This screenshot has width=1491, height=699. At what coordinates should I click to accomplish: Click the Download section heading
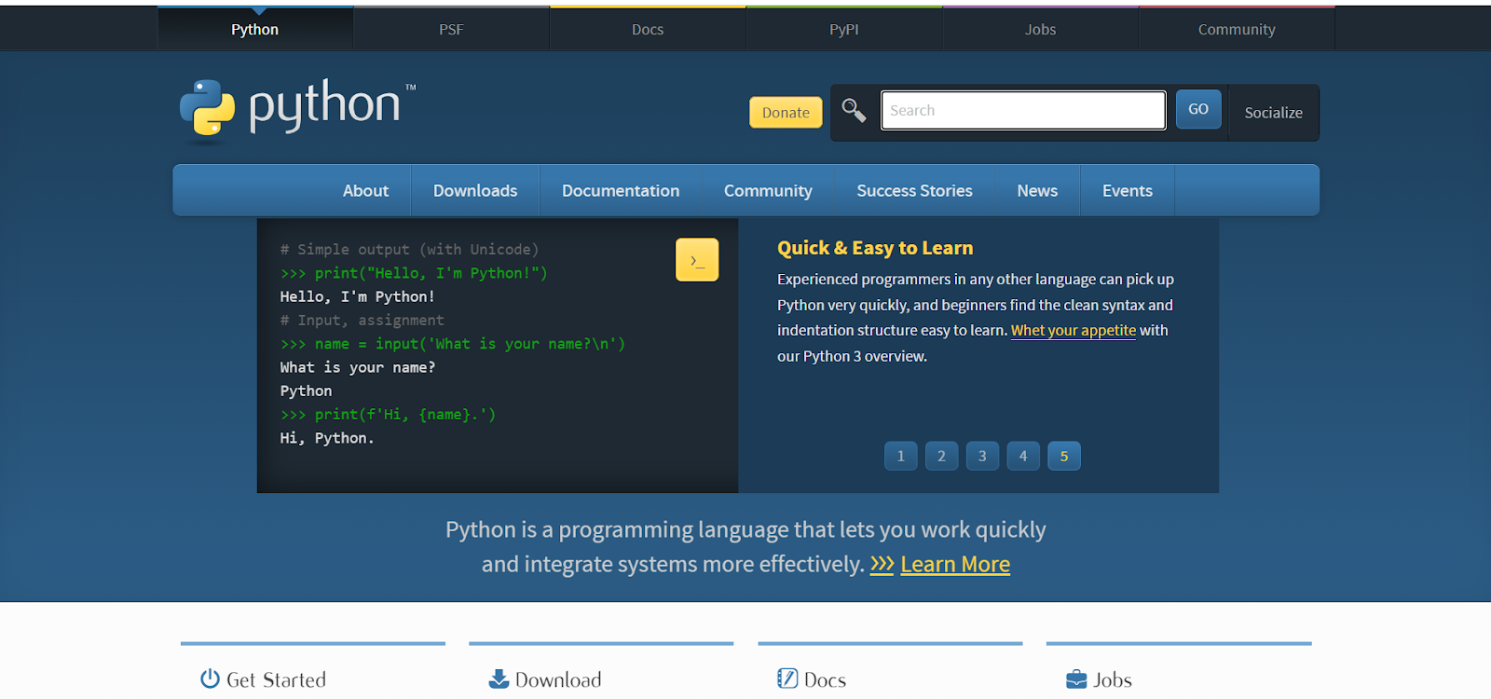point(558,679)
